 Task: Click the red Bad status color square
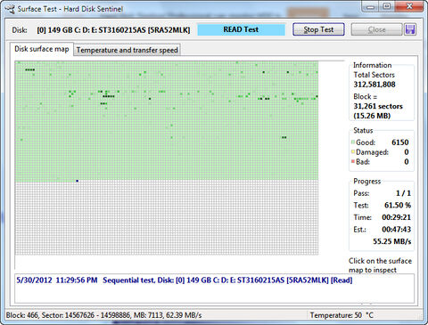pyautogui.click(x=353, y=161)
